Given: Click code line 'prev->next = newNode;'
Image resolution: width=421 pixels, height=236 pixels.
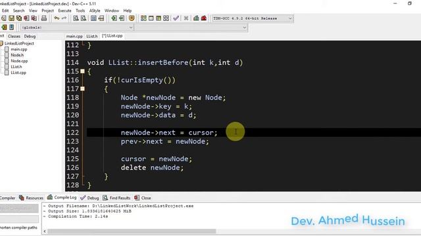Looking at the screenshot, I should point(164,142).
